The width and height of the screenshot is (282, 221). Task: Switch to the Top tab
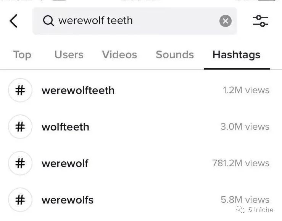pos(22,55)
